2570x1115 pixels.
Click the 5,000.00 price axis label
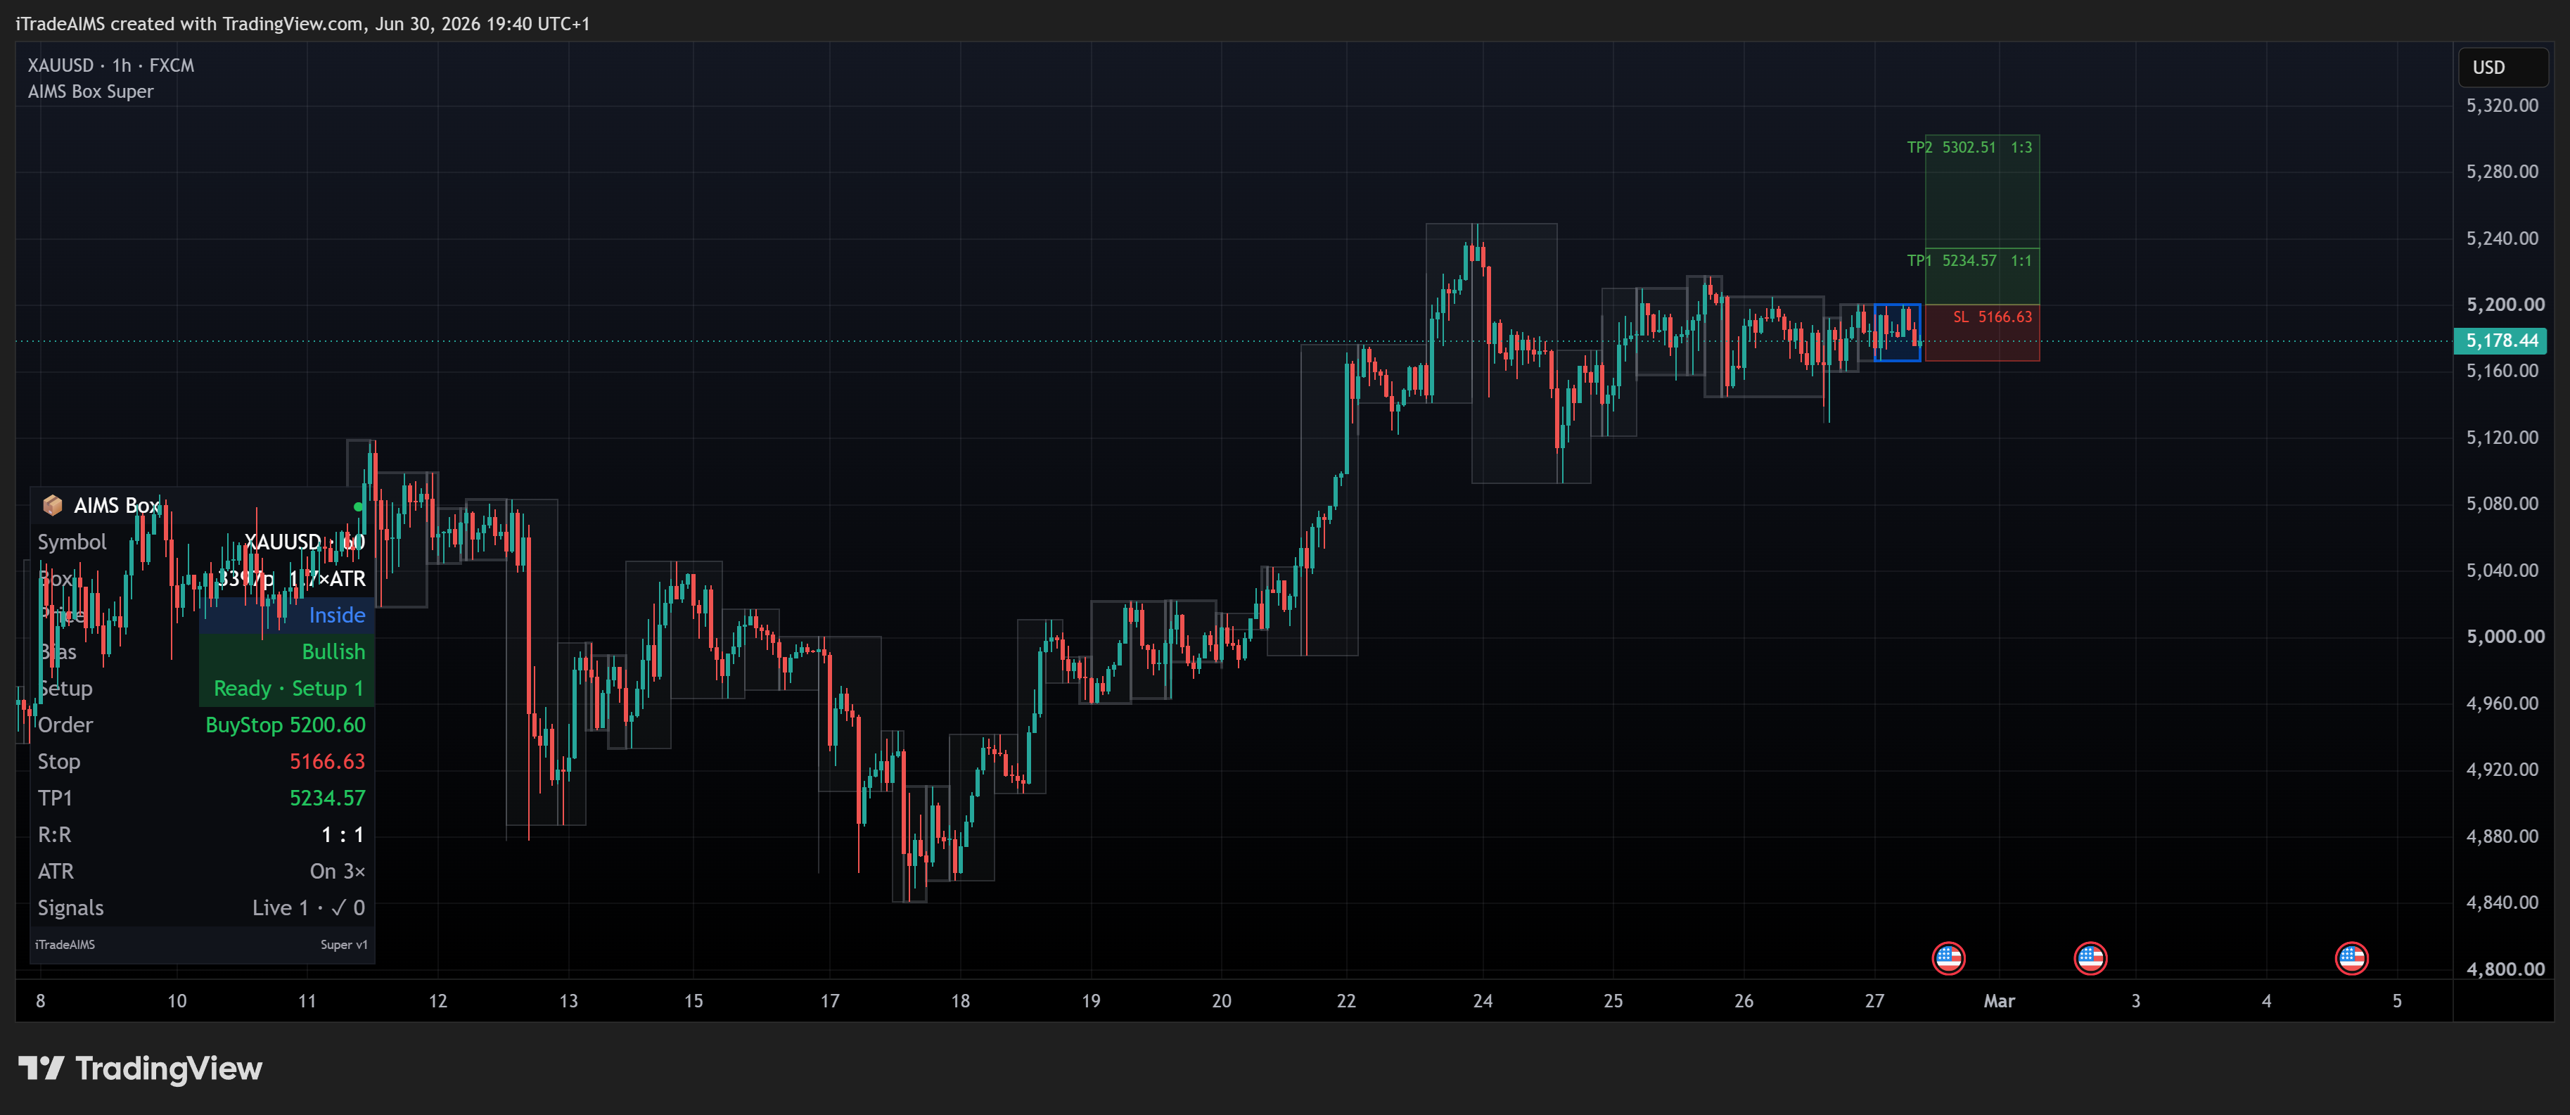[x=2505, y=636]
